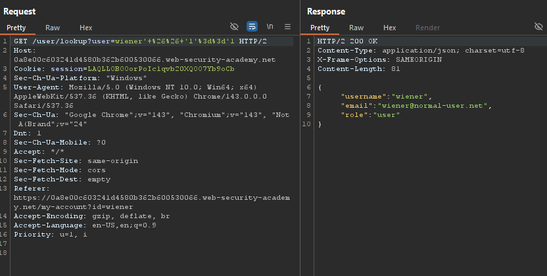
Task: Click the Dnt: 1 header line
Action: click(x=27, y=133)
